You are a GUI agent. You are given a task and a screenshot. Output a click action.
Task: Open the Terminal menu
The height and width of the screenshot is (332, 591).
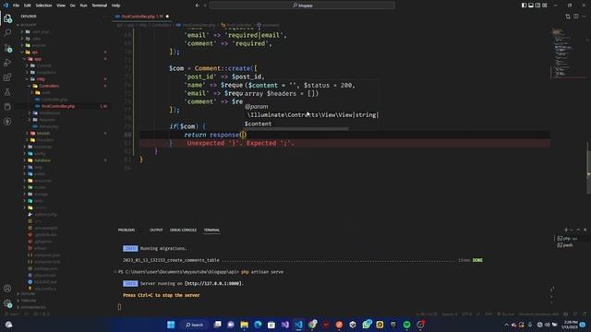coord(99,6)
